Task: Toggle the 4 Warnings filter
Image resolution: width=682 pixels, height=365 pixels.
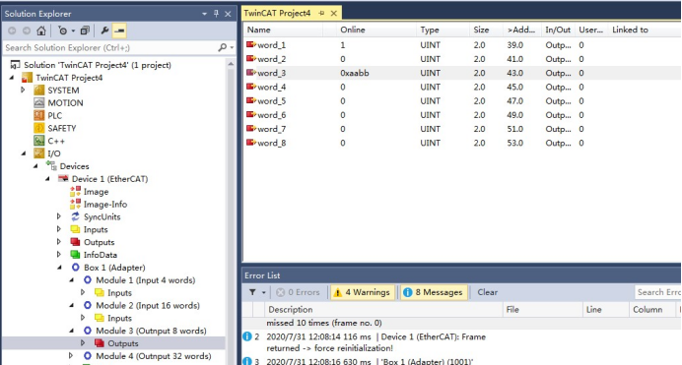Action: point(363,292)
